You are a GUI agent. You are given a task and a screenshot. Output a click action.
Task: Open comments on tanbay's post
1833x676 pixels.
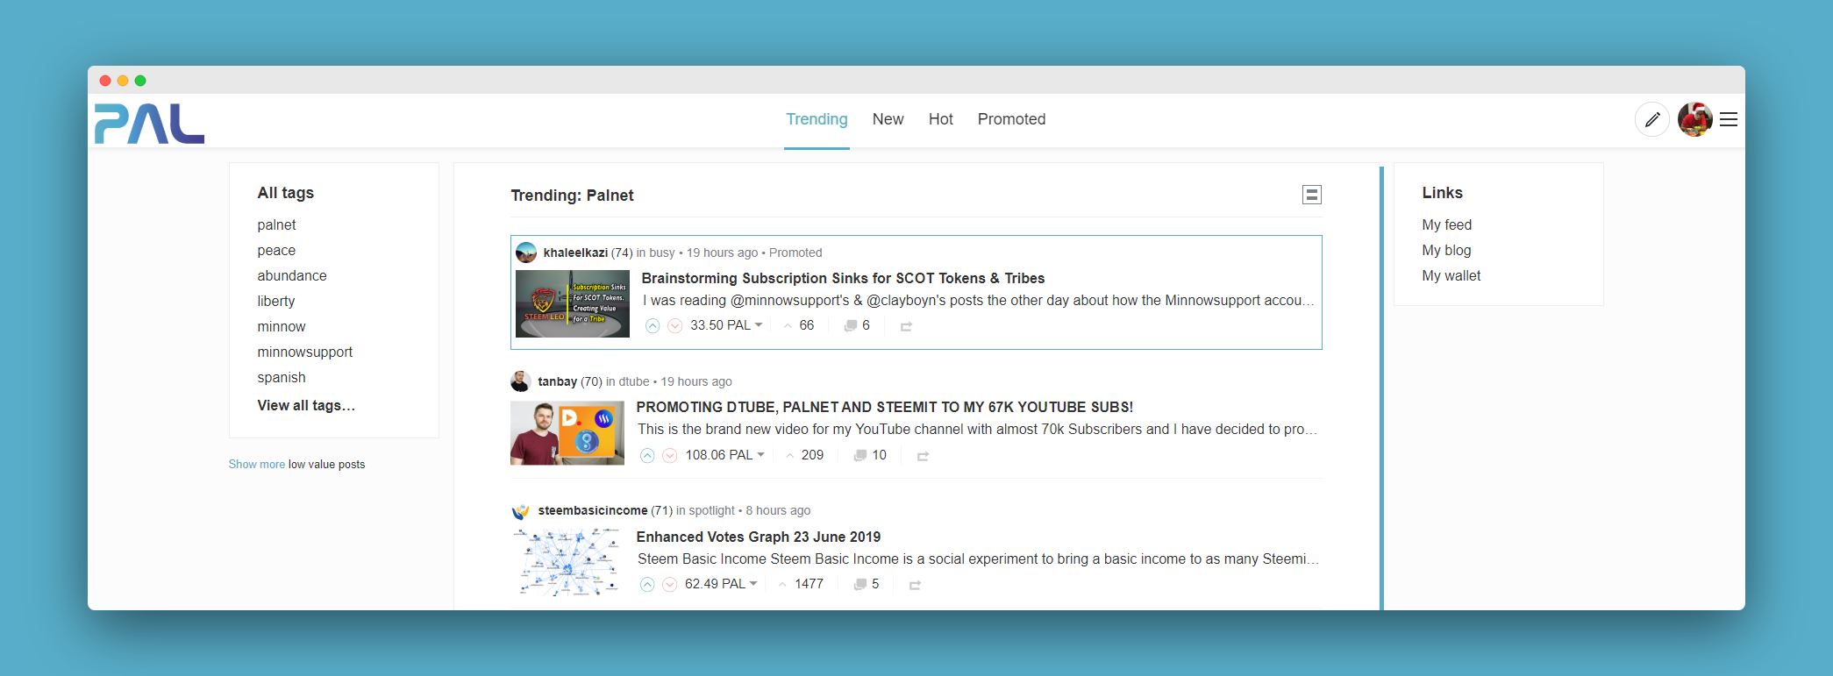pos(870,455)
